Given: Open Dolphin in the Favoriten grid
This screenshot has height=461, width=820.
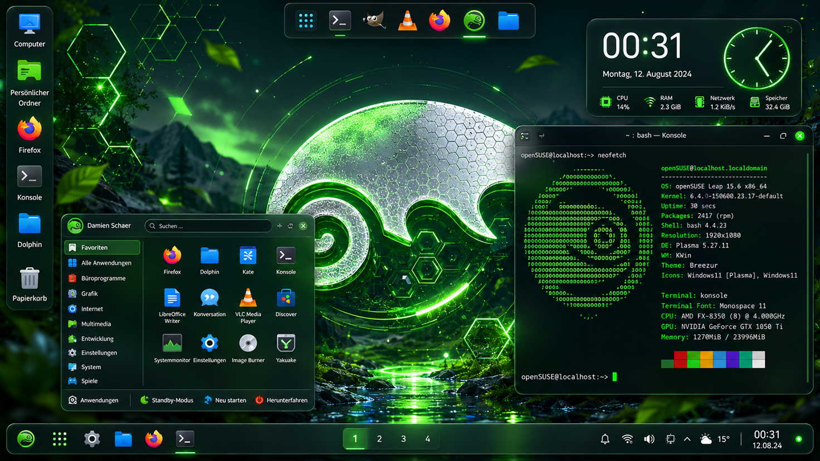Looking at the screenshot, I should tap(209, 261).
